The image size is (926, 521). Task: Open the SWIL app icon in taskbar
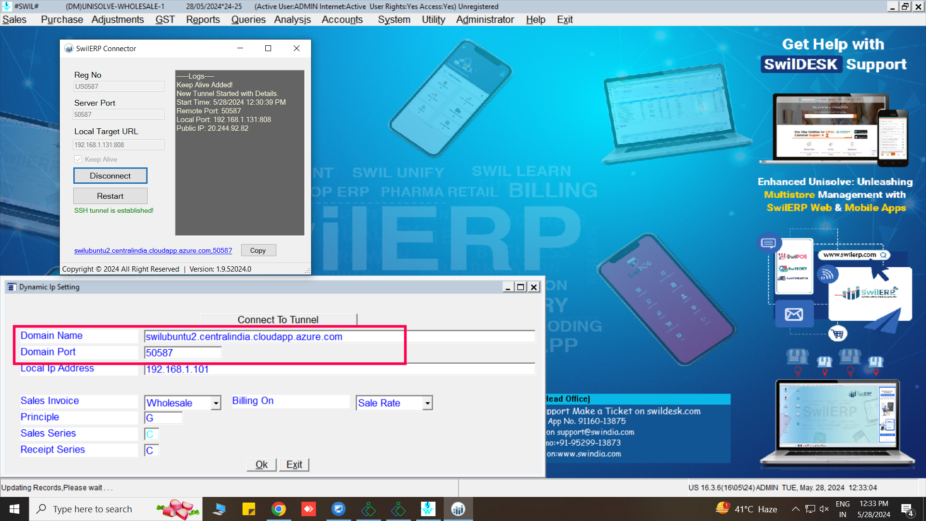point(428,509)
